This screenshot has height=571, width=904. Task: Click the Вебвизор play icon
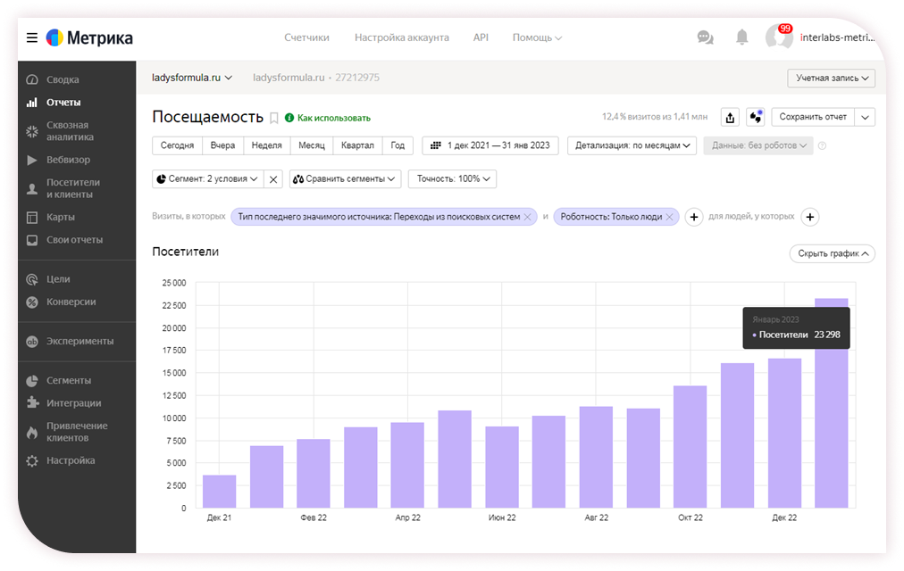point(32,160)
